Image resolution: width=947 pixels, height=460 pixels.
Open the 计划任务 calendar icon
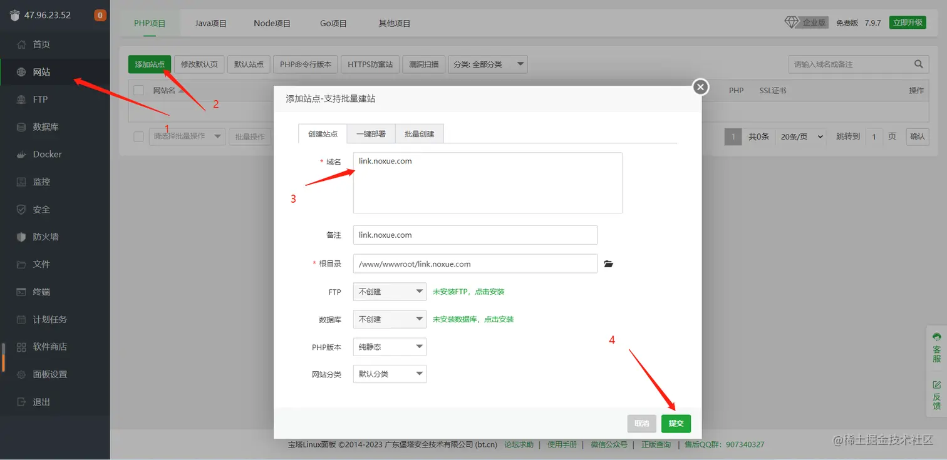[21, 319]
